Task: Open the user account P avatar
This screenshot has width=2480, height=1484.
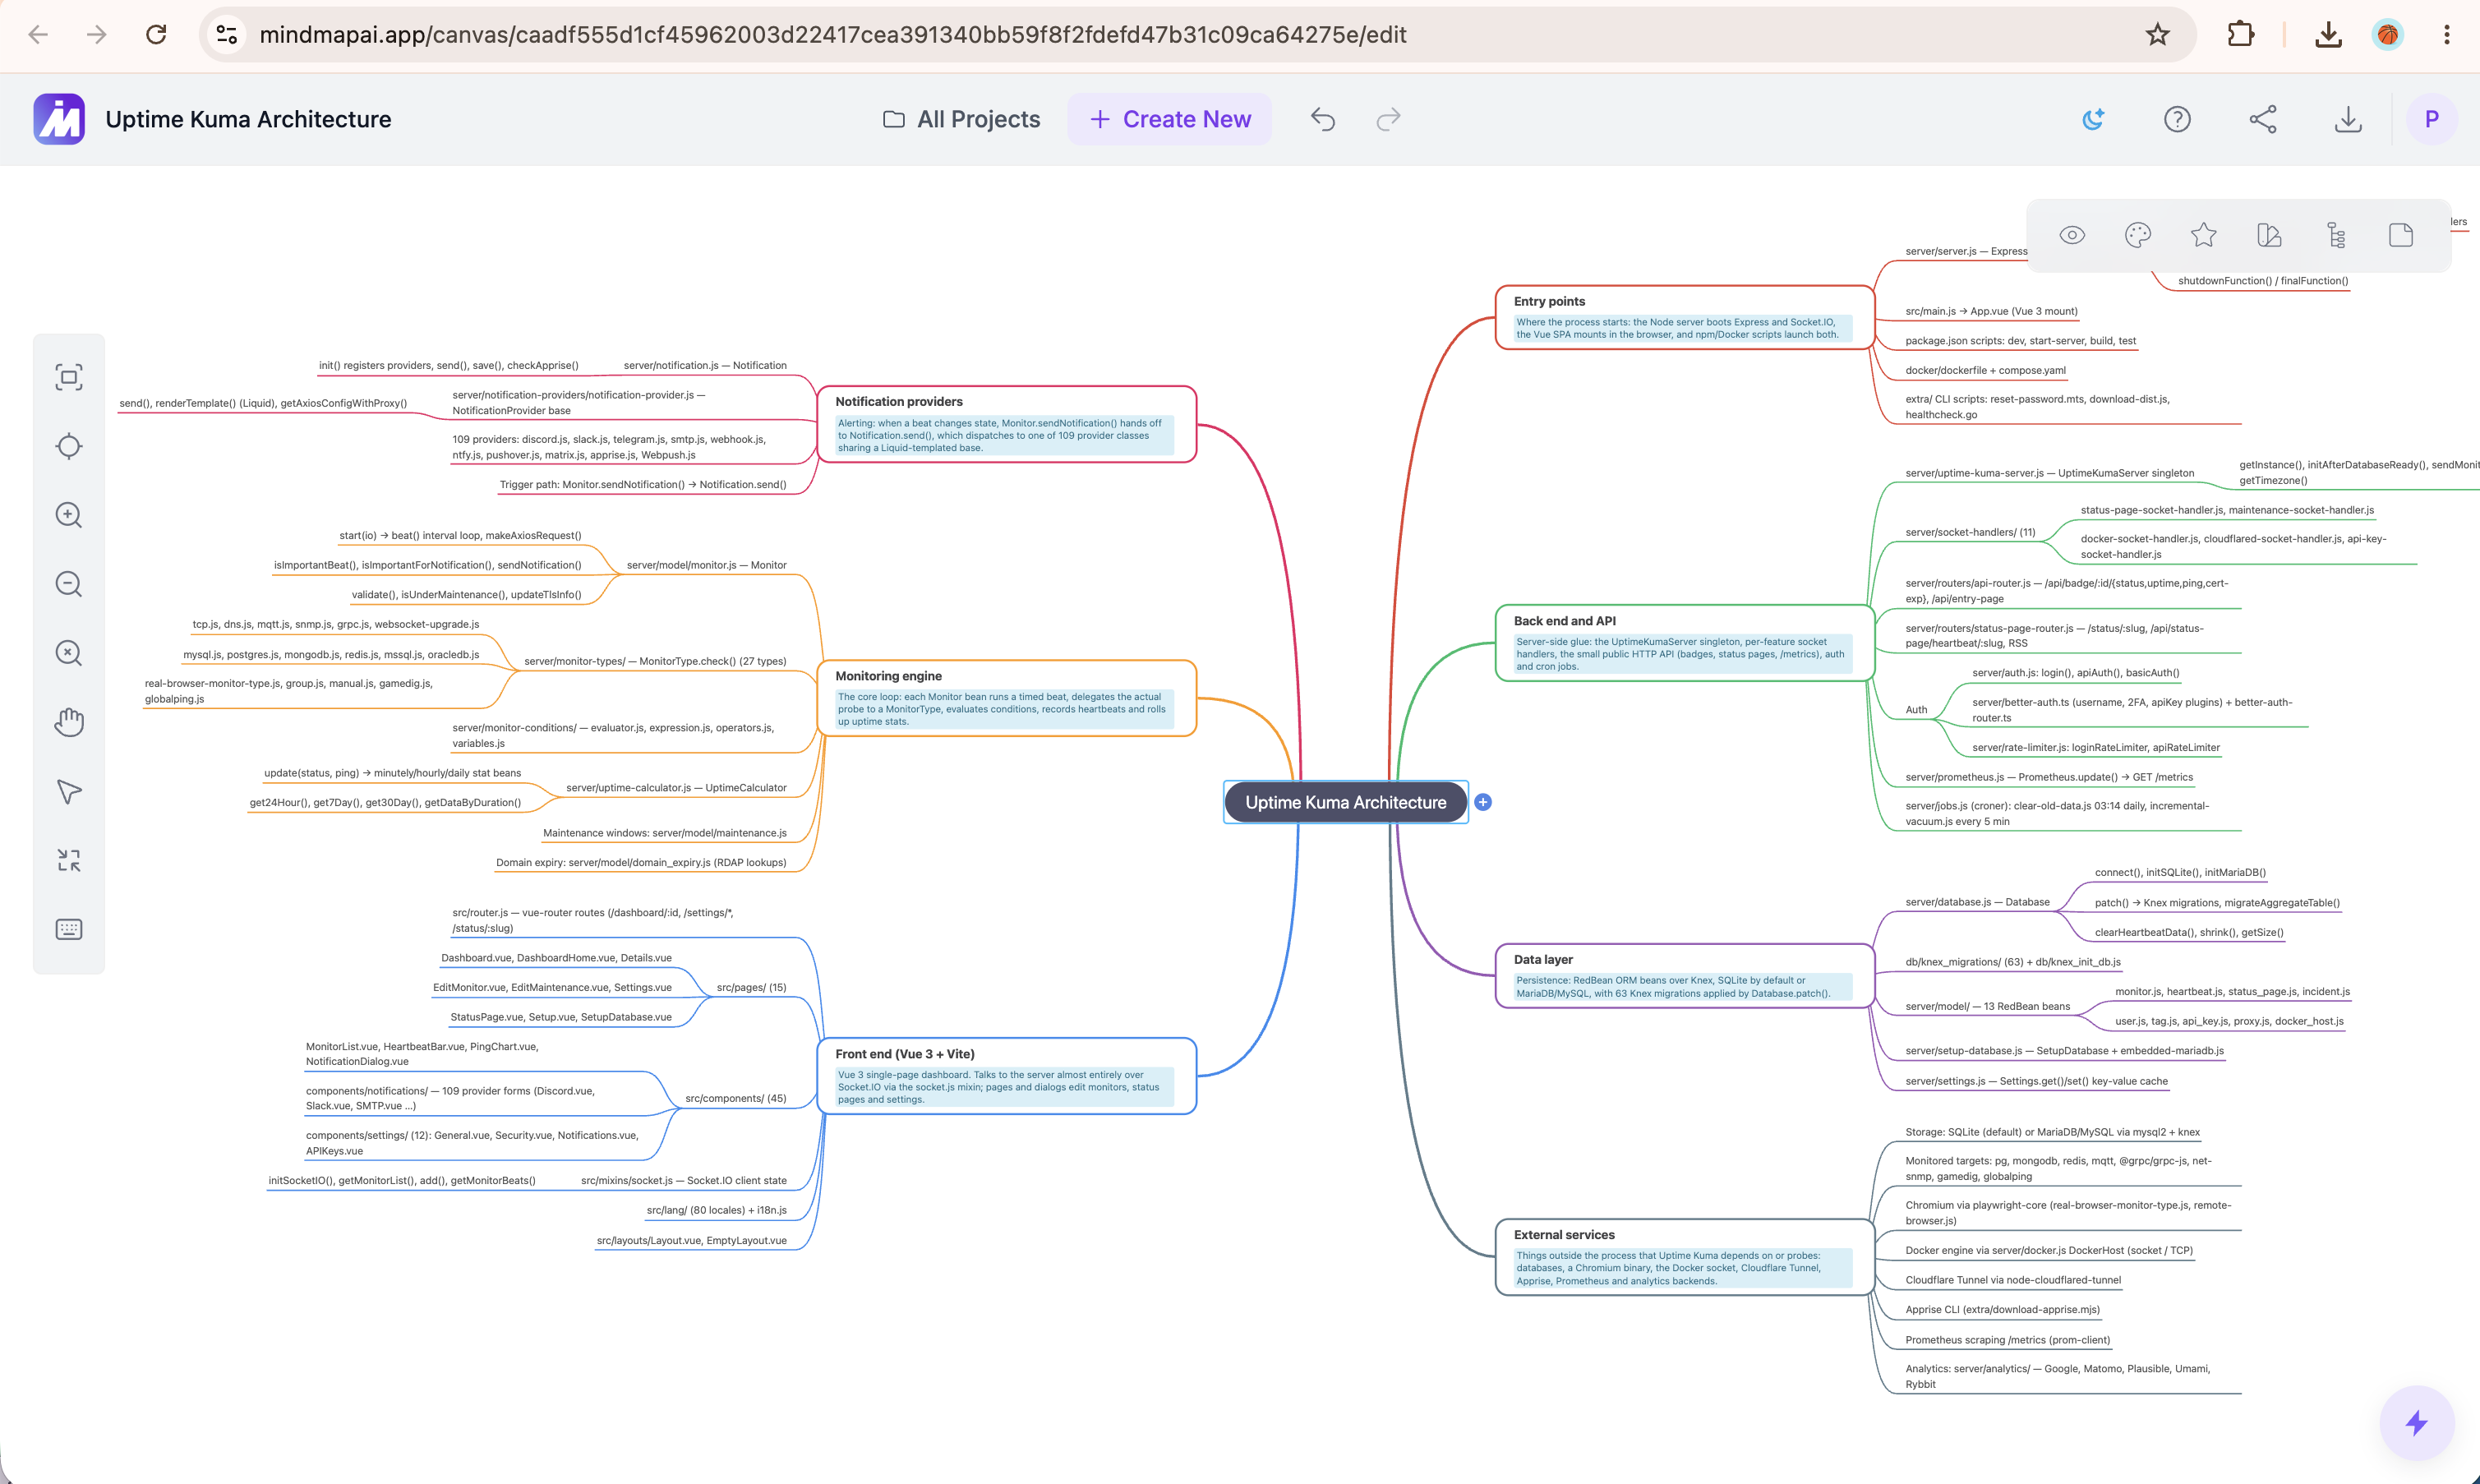Action: click(x=2431, y=119)
